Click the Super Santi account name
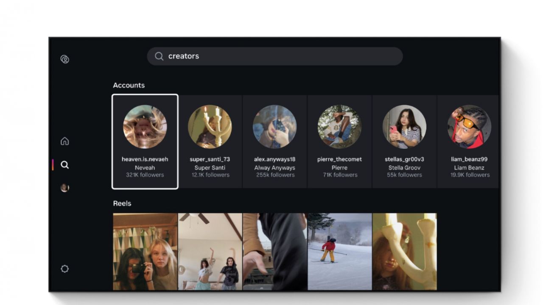 click(210, 168)
